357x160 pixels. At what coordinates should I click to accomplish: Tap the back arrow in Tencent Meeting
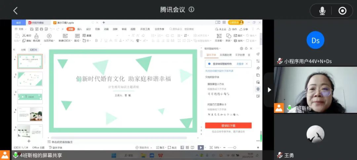[x=15, y=10]
